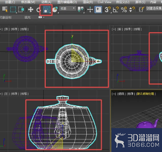Open [线框] menu in the left viewport

pos(24,94)
